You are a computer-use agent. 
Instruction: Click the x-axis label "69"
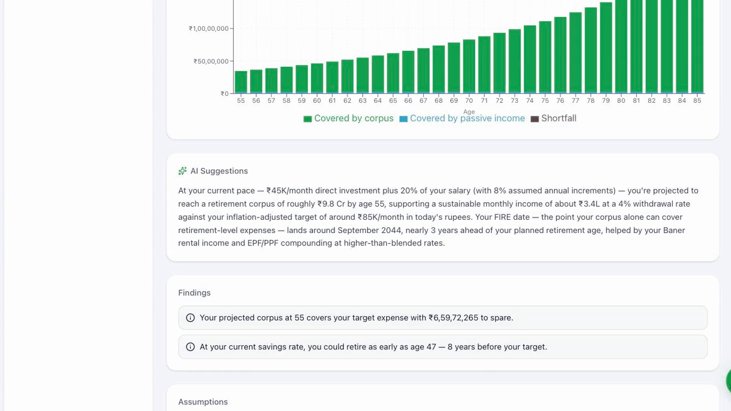[x=453, y=100]
